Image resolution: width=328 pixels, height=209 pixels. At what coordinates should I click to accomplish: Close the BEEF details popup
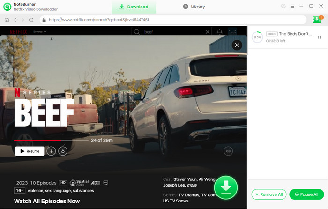(x=237, y=45)
